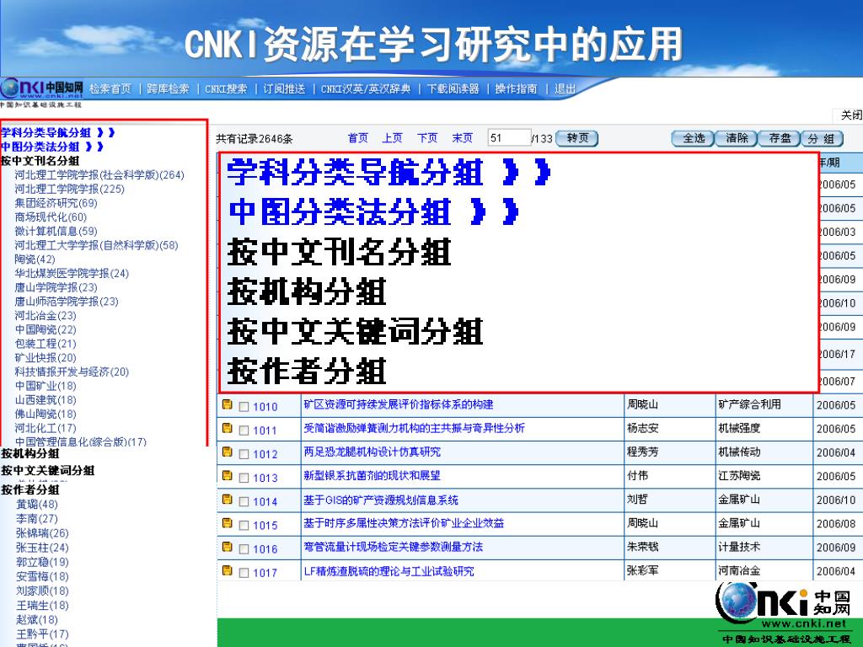Collapse 按作者分组 group in sidebar
This screenshot has height=647, width=863.
(30, 489)
